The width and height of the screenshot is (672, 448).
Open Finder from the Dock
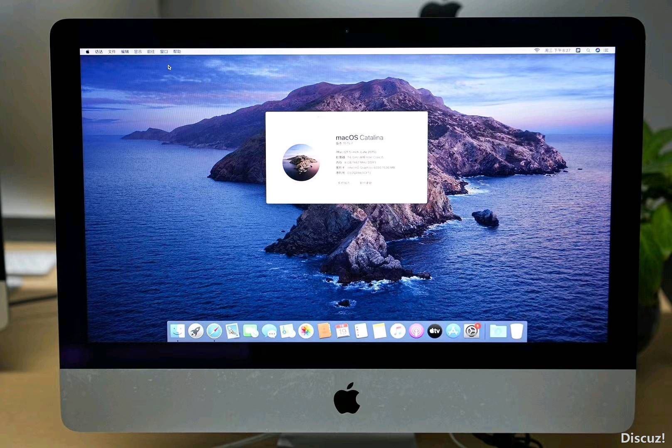pos(177,331)
